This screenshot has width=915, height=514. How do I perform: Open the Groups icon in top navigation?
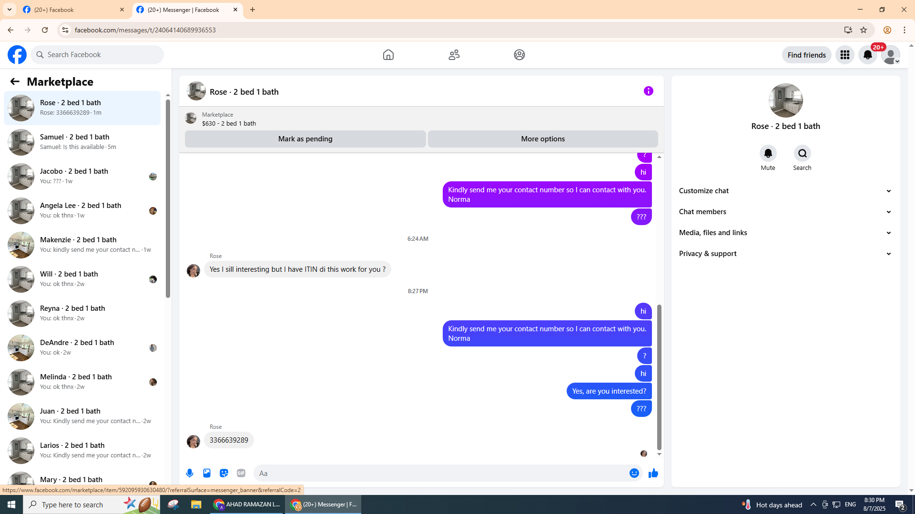pos(519,55)
